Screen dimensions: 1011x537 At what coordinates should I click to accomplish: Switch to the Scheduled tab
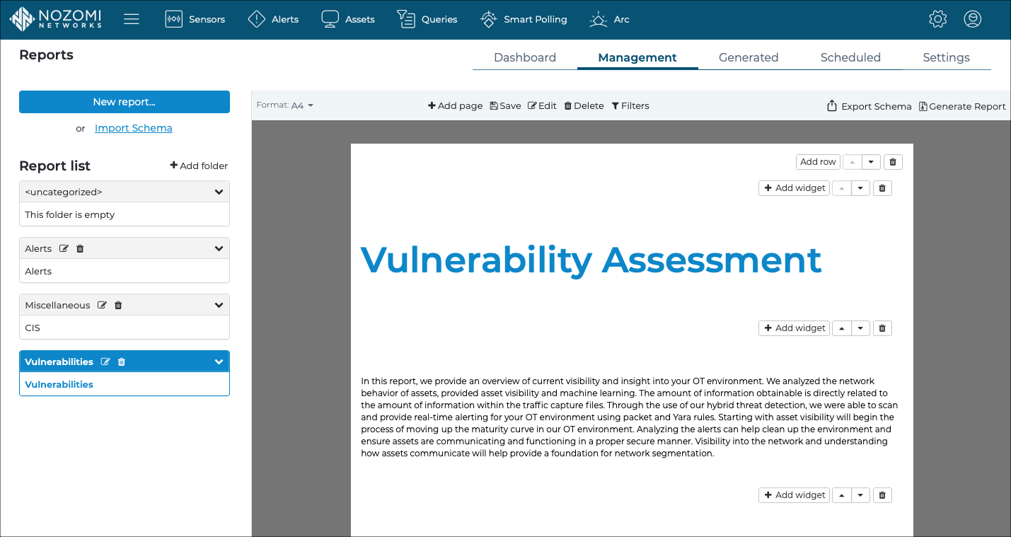tap(850, 58)
